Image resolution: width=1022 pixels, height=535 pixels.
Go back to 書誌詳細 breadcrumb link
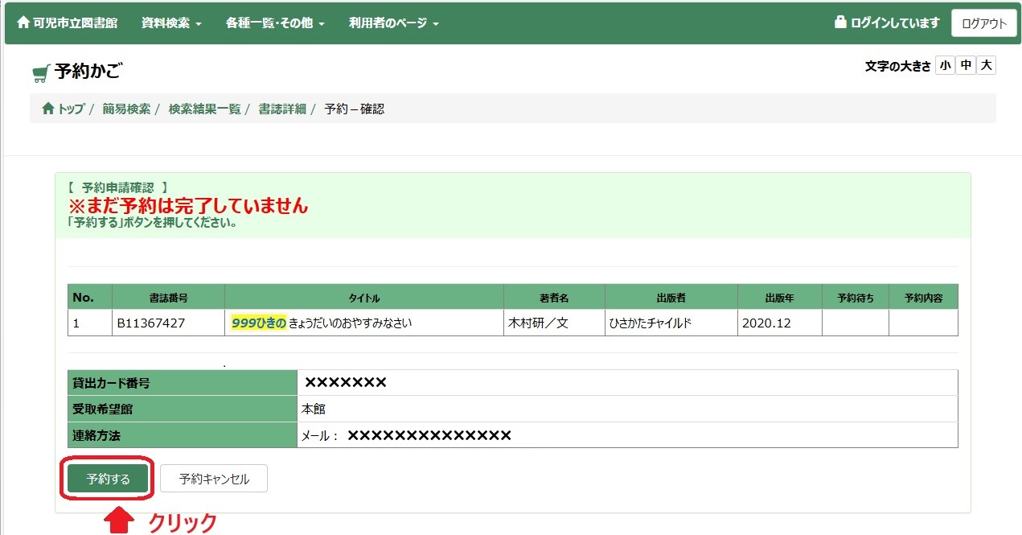[282, 109]
